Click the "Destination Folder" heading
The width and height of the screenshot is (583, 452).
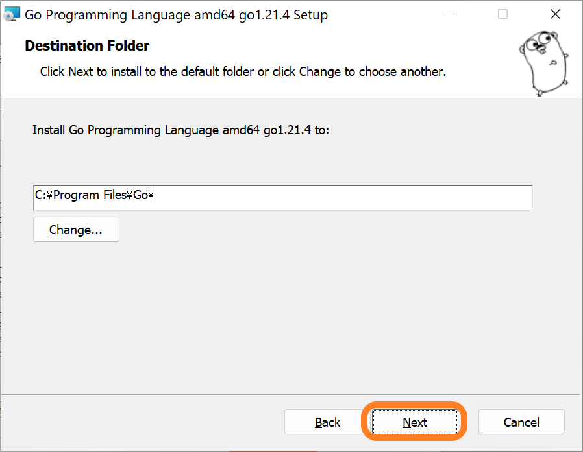pos(87,45)
